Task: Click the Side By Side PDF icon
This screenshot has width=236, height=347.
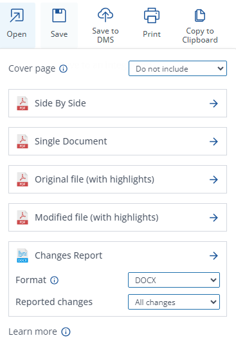Action: 23,103
